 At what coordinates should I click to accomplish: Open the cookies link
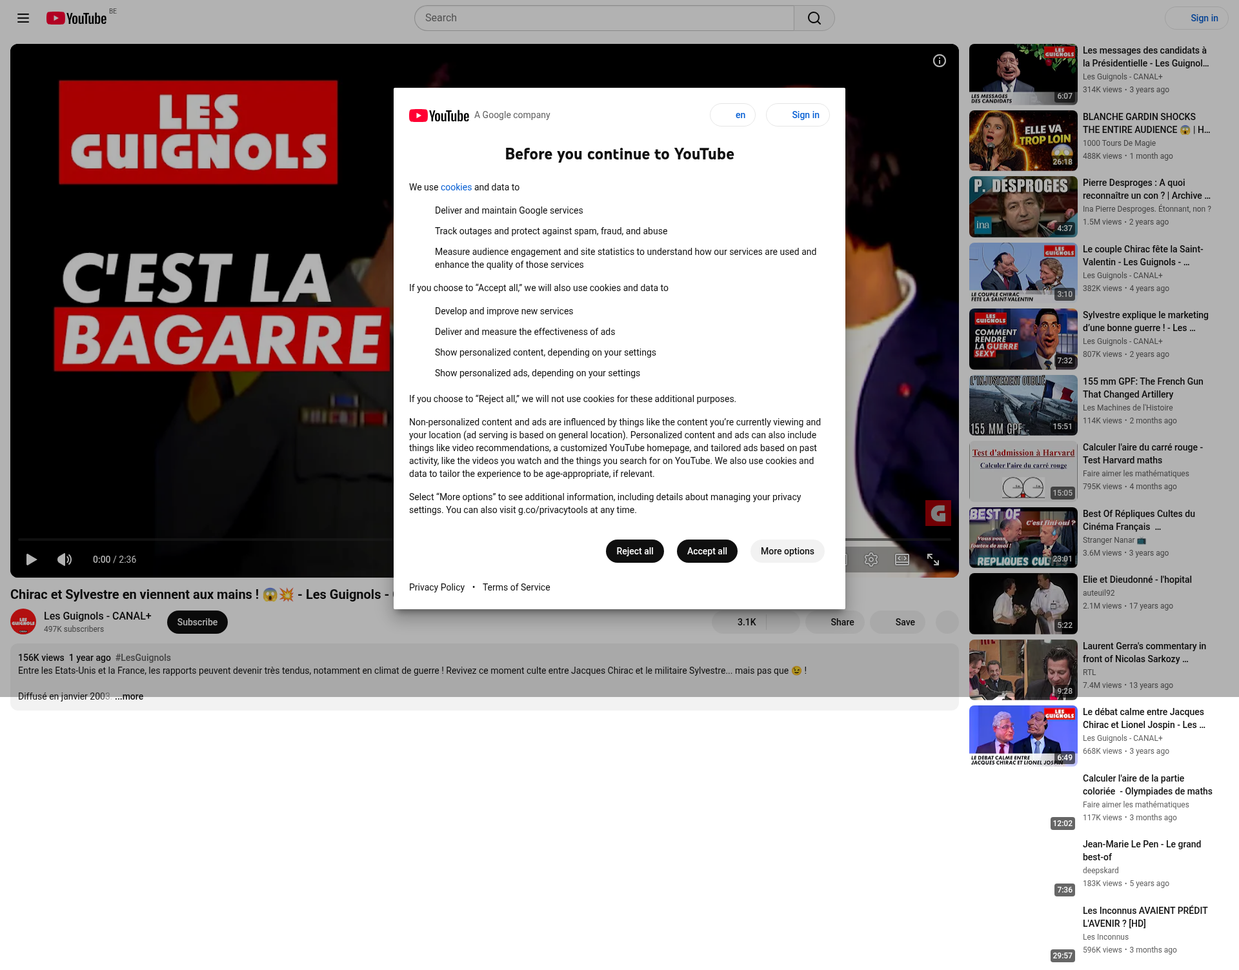(x=456, y=187)
